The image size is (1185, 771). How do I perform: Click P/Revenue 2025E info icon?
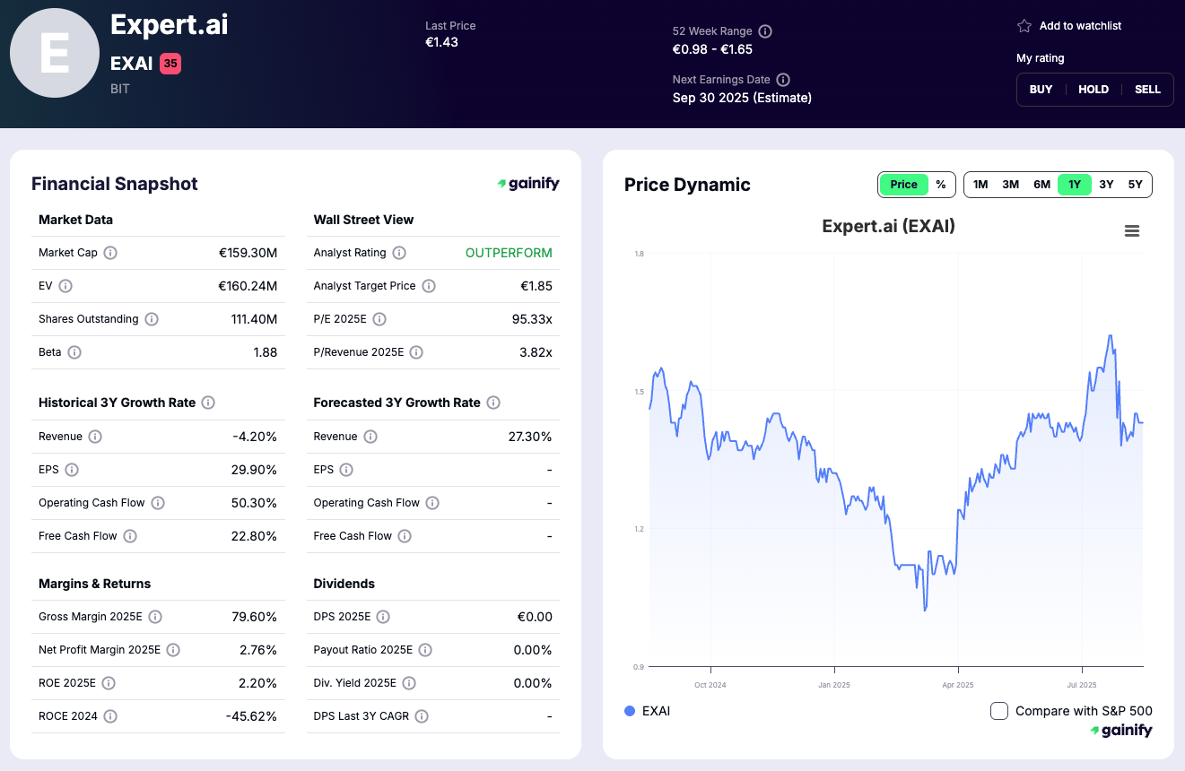point(417,352)
